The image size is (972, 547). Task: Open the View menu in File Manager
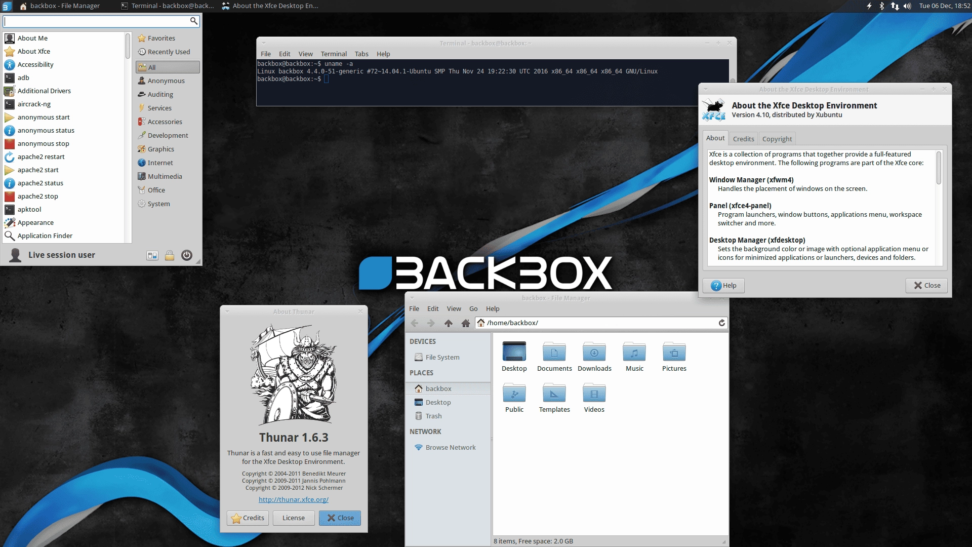coord(454,308)
